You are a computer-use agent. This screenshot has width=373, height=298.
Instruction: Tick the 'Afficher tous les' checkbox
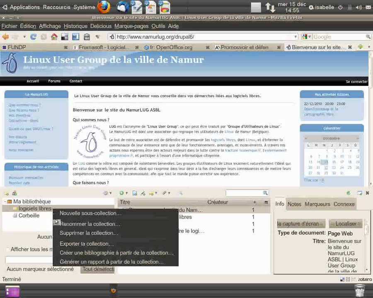pos(7,249)
